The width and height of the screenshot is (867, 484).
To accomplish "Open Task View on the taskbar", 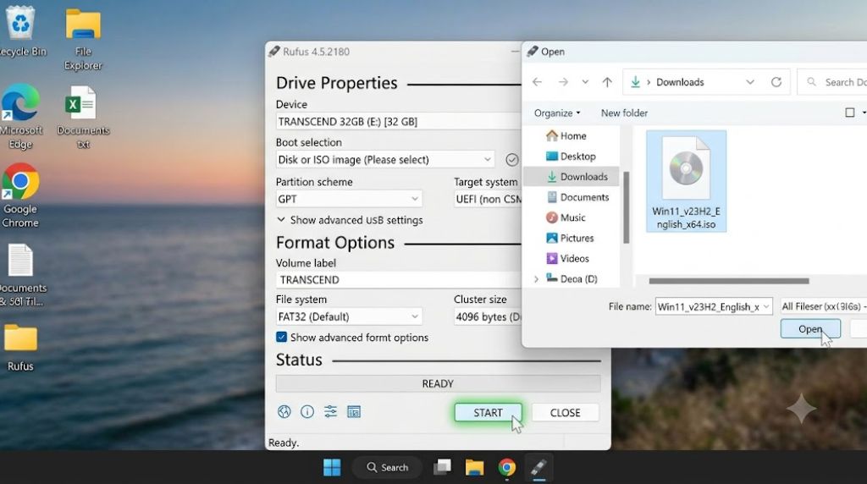I will click(x=442, y=467).
